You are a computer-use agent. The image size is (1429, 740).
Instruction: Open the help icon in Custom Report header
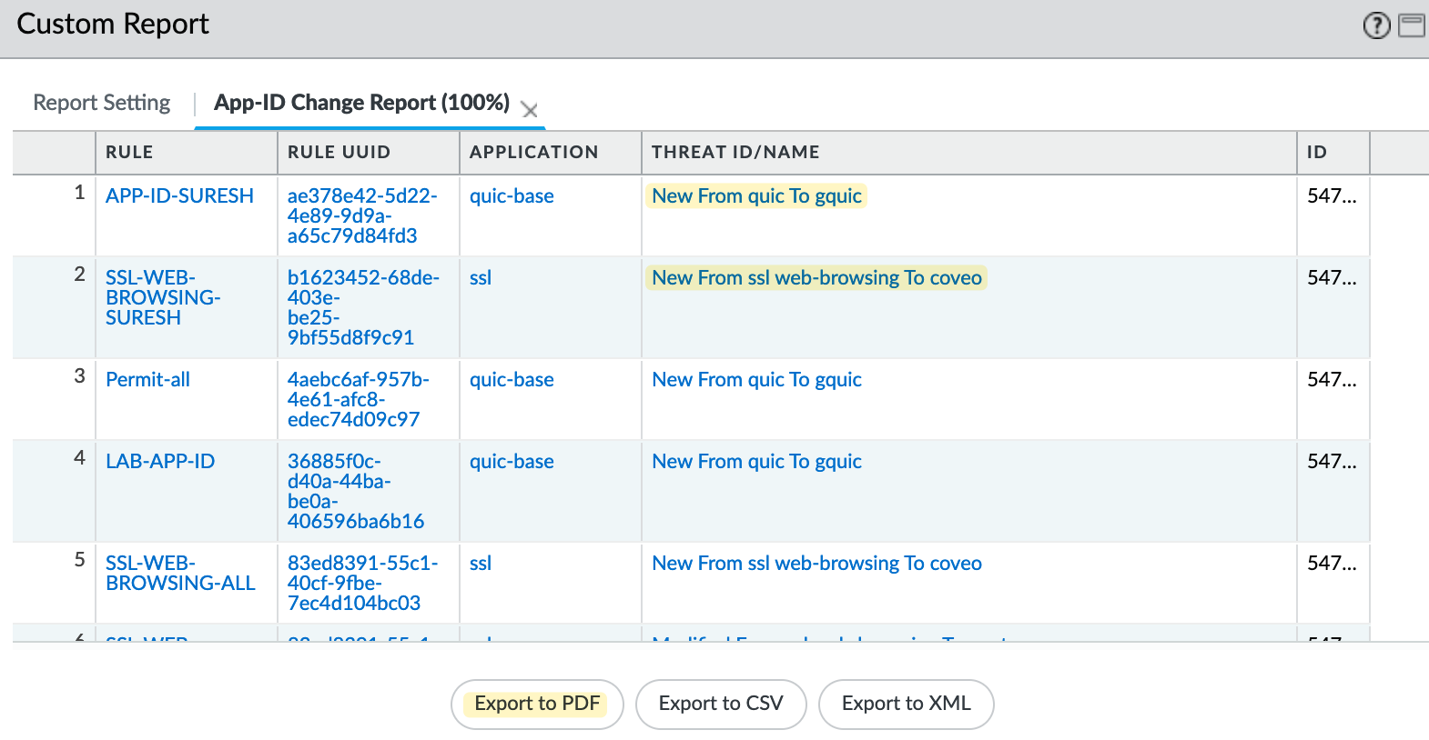coord(1376,25)
